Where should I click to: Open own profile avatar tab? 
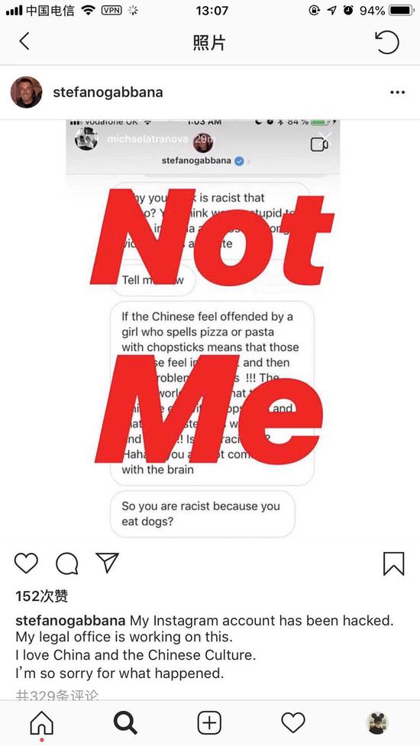[x=378, y=723]
